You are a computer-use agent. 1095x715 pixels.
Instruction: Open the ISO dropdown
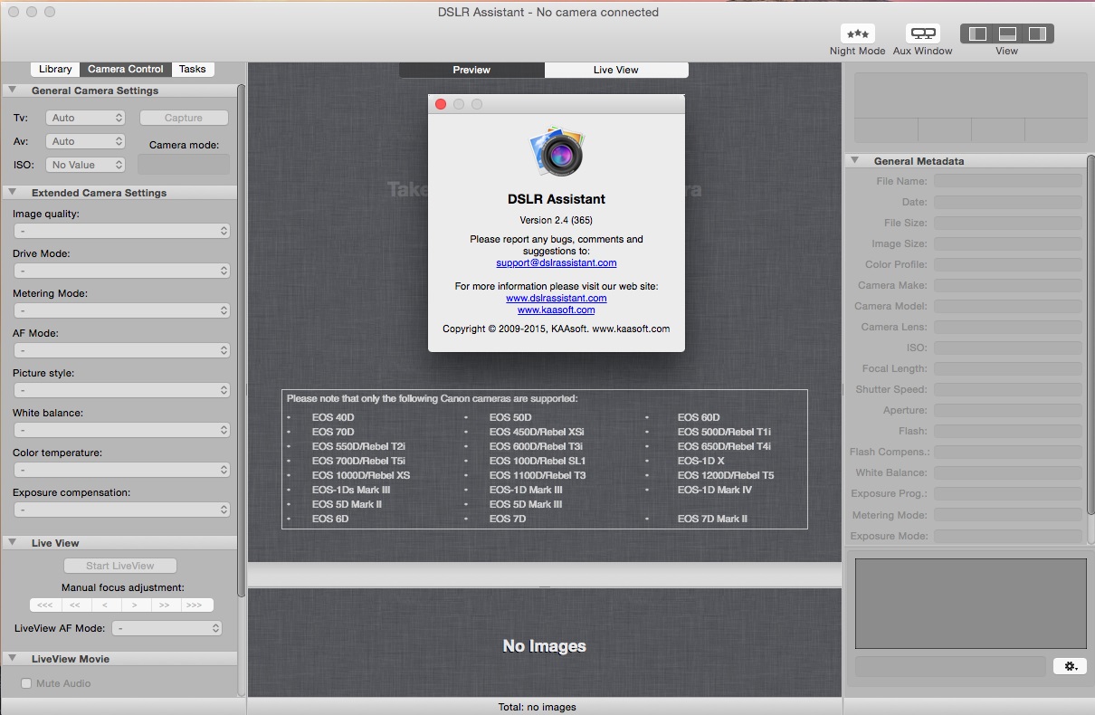point(87,165)
